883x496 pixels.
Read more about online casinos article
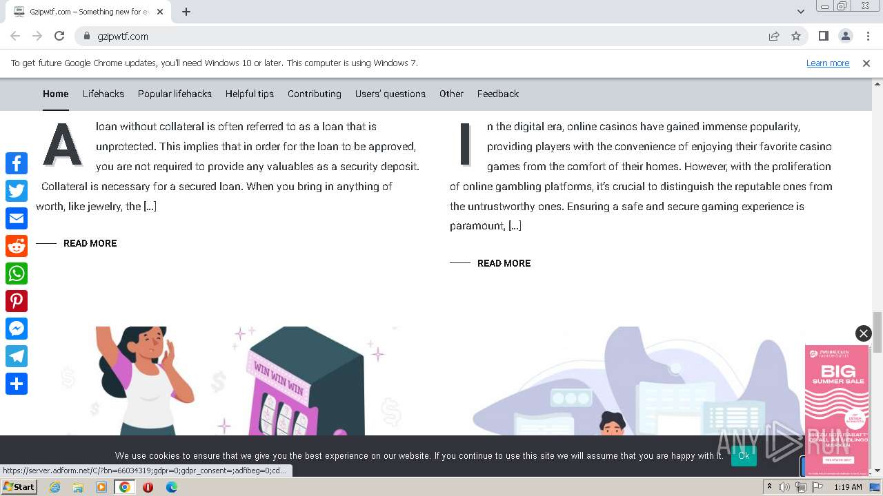point(504,263)
